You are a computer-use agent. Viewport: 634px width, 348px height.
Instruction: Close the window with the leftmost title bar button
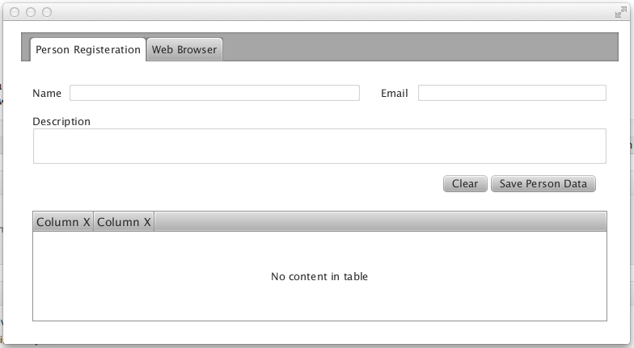click(15, 13)
